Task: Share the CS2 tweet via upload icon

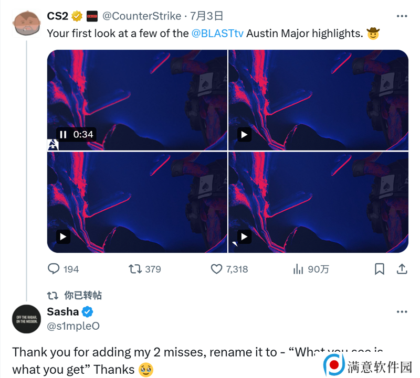Action: click(402, 269)
